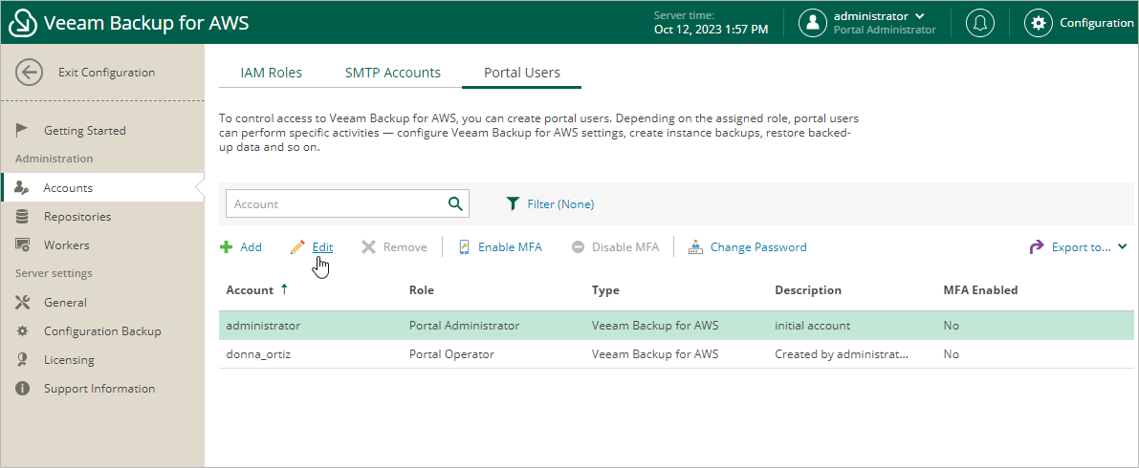Click the Accounts sidebar icon
This screenshot has height=468, width=1139.
point(22,188)
